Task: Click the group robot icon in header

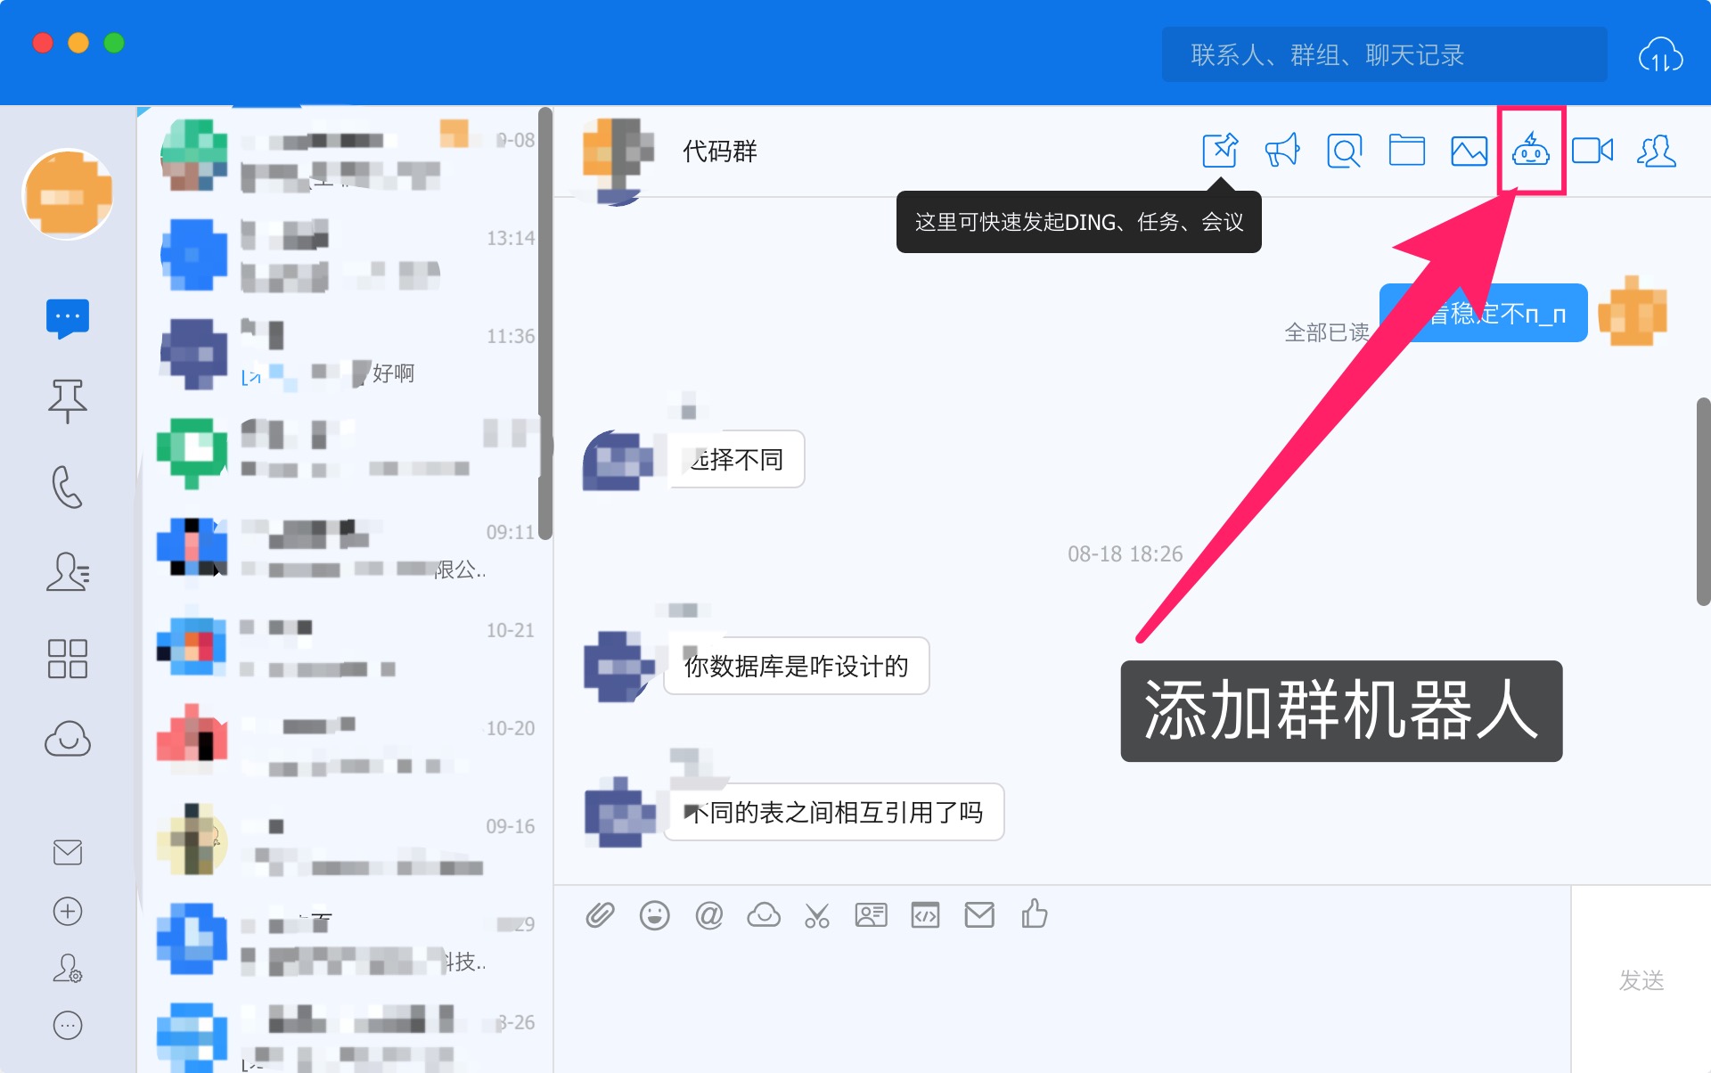Action: (x=1530, y=151)
